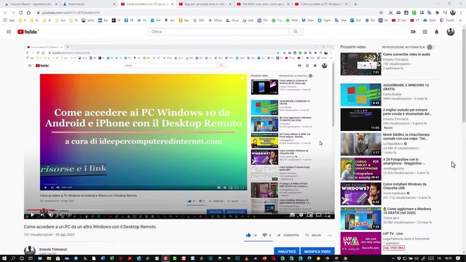Switch to miniplayer mode
The height and width of the screenshot is (262, 466).
point(310,215)
